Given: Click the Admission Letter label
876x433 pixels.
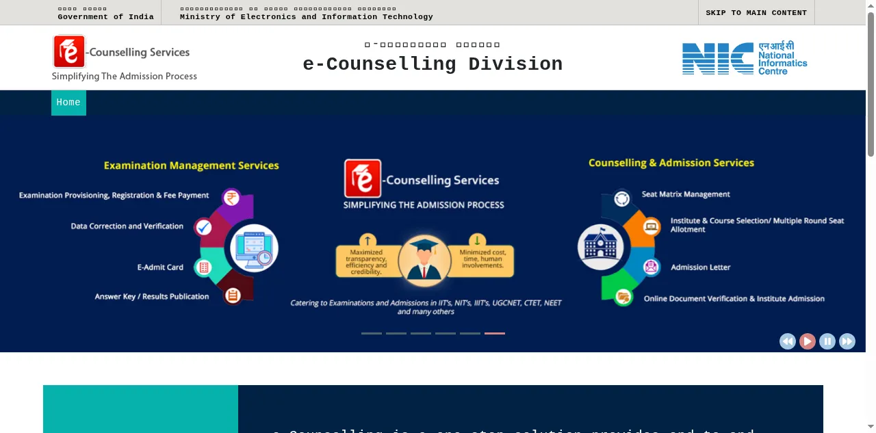Looking at the screenshot, I should 701,267.
